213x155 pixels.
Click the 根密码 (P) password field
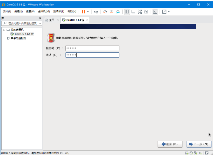(92, 48)
